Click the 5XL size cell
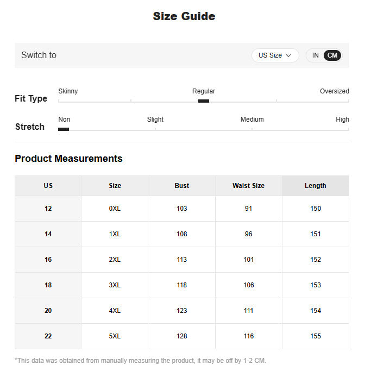365x371 pixels. point(115,336)
